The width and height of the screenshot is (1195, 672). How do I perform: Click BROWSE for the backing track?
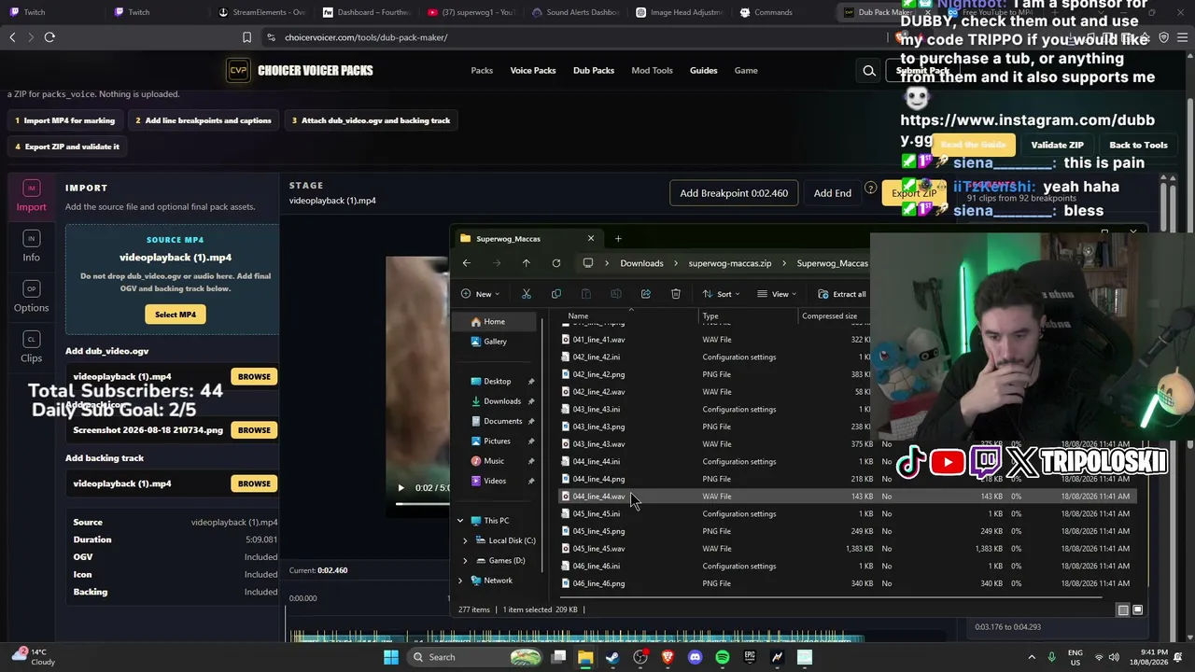254,483
